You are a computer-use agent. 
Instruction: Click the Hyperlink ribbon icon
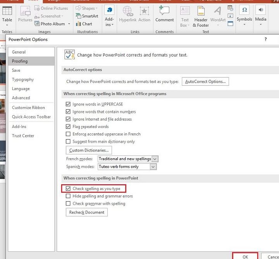(128, 14)
